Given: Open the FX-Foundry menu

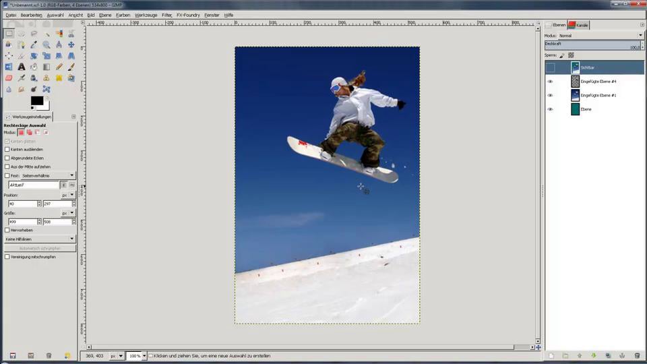Looking at the screenshot, I should pos(188,15).
